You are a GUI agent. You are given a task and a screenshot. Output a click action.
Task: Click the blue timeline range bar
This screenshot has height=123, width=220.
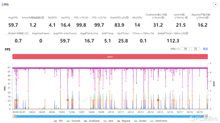(110, 116)
